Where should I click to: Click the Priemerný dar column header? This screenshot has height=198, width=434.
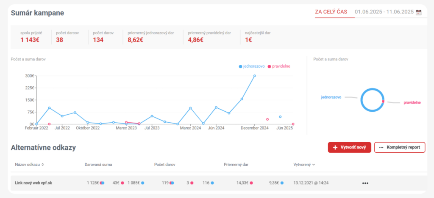[x=236, y=165]
